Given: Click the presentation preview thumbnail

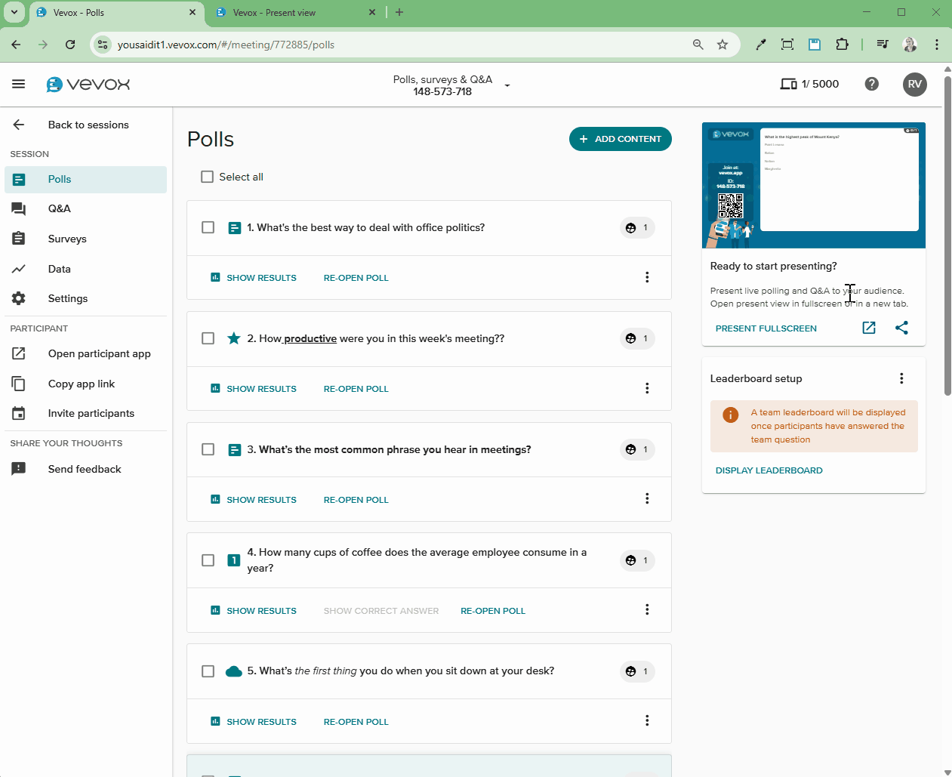Looking at the screenshot, I should [x=813, y=186].
